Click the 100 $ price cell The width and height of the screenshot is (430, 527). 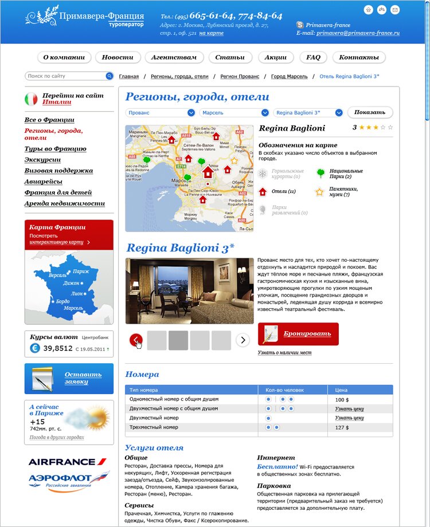360,399
